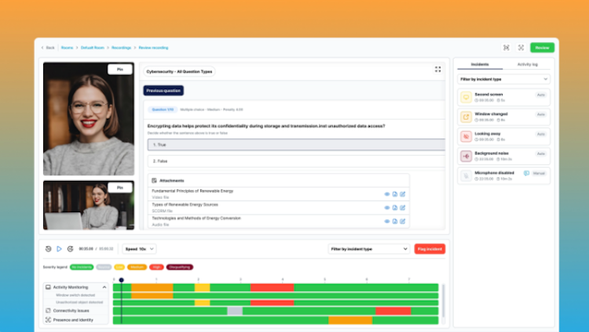Rewind the recording with the back-skip icon
This screenshot has width=589, height=332.
(x=48, y=249)
